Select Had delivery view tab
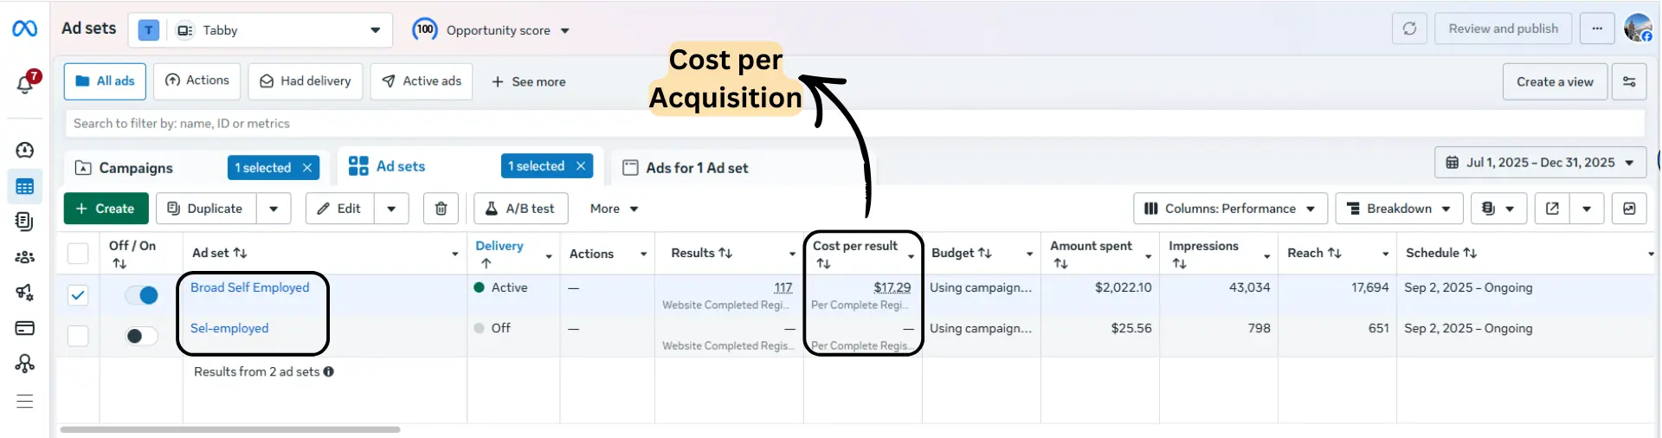Screen dimensions: 1662x438 pos(306,81)
